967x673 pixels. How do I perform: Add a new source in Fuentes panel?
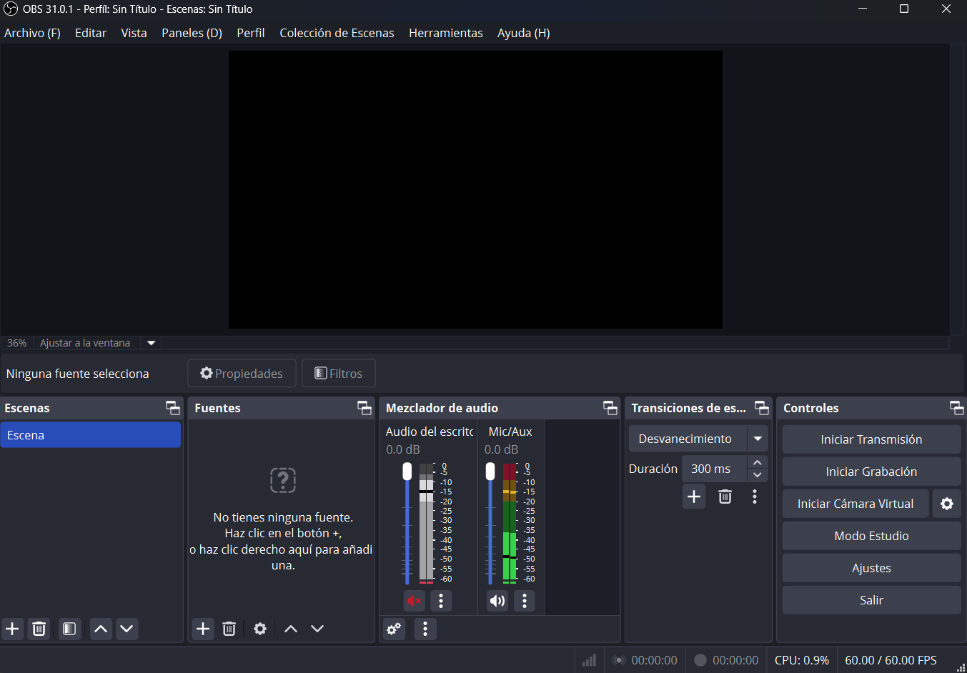click(x=203, y=629)
